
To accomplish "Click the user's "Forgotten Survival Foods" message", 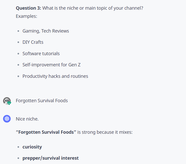I will coord(42,101).
